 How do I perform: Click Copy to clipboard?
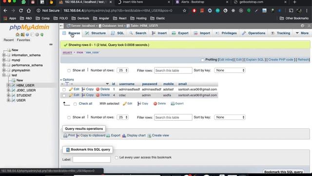coord(91,135)
